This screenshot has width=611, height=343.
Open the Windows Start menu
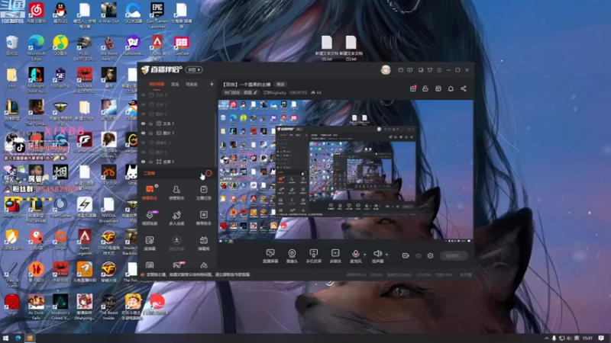tap(5, 338)
